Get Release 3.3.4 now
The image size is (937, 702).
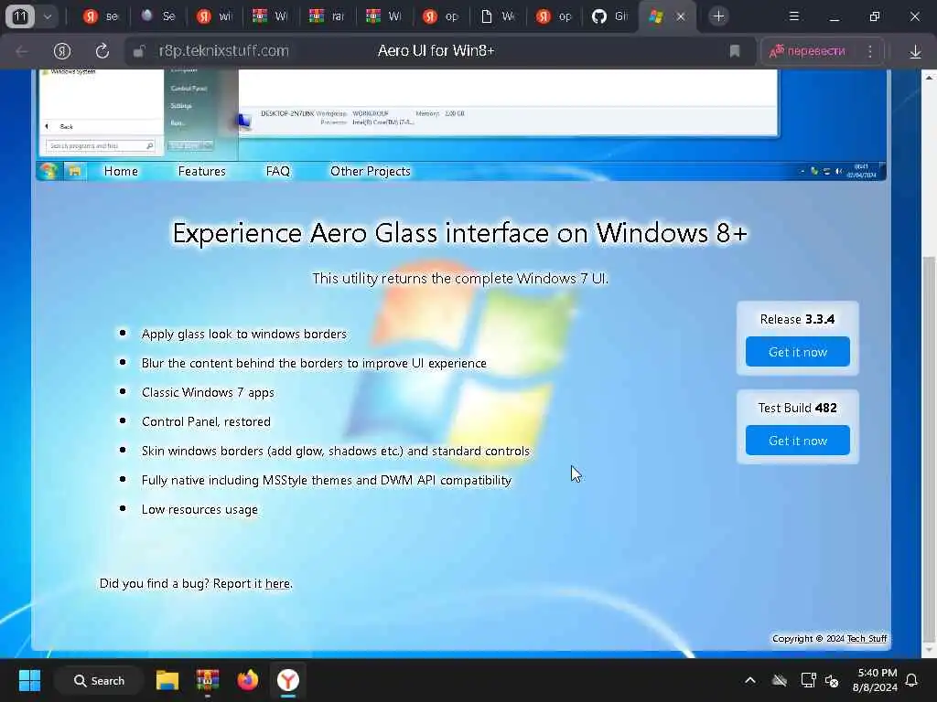click(x=797, y=352)
